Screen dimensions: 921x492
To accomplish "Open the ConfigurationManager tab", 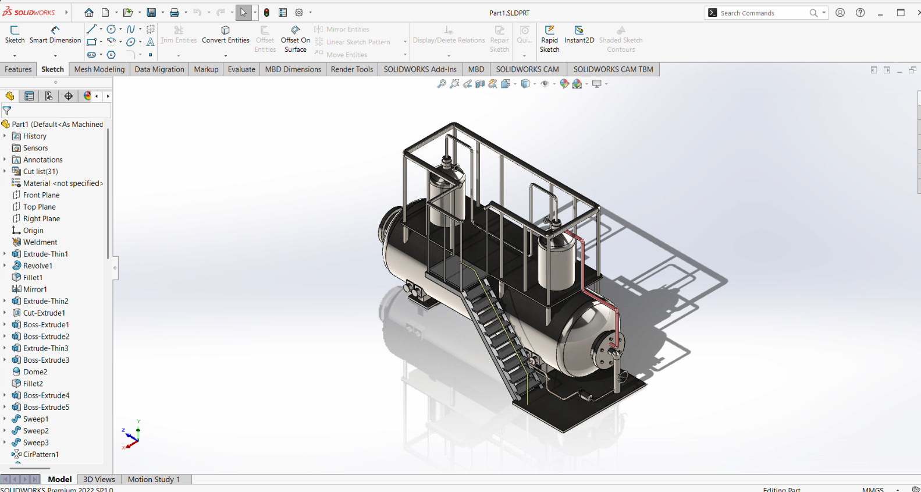I will 49,96.
